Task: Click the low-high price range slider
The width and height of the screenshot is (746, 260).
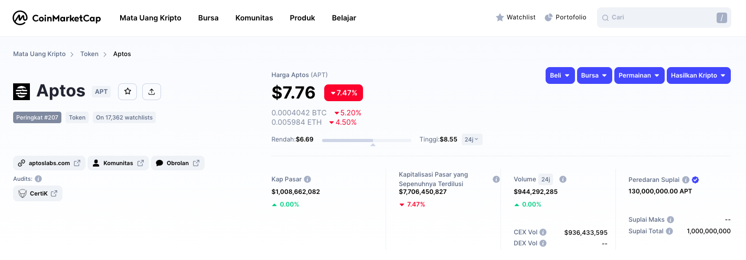Action: pos(366,140)
